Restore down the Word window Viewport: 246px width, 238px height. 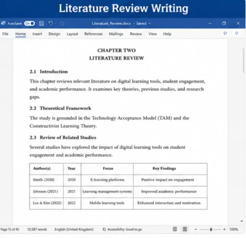(224, 23)
